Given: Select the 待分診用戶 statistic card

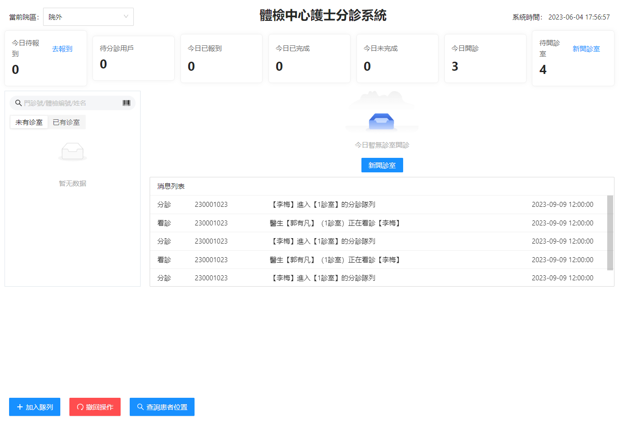Looking at the screenshot, I should [133, 58].
